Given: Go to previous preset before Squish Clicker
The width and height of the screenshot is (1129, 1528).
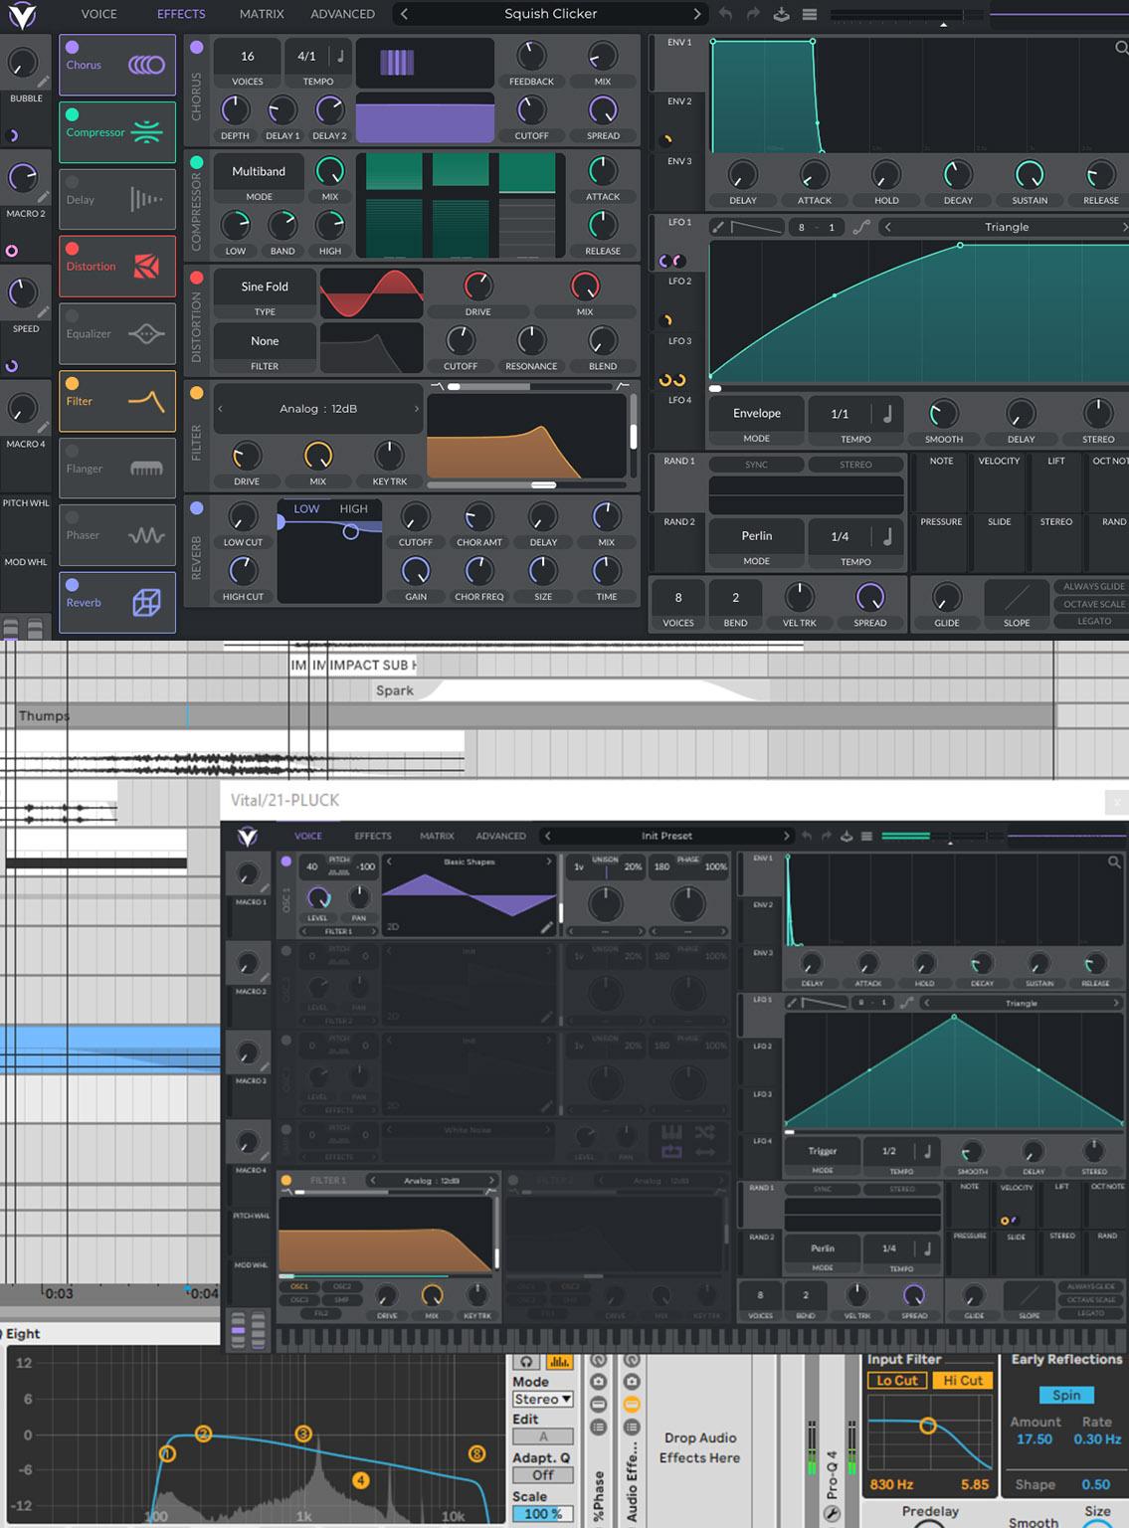Looking at the screenshot, I should click(x=404, y=14).
